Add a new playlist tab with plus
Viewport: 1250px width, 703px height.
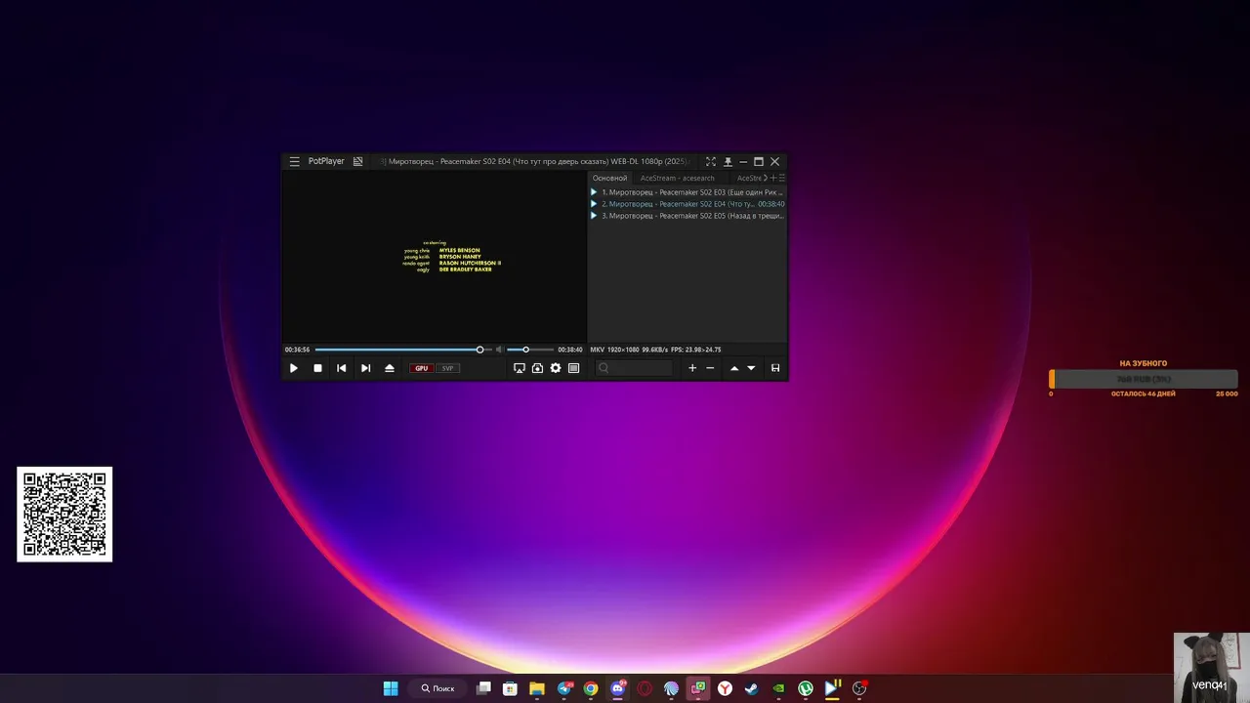[773, 178]
